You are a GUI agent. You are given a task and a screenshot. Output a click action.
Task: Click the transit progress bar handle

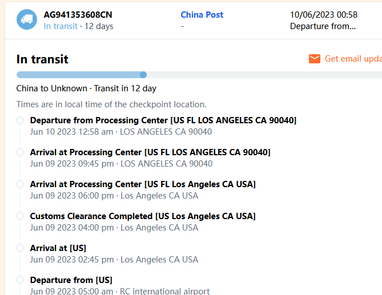pyautogui.click(x=143, y=75)
